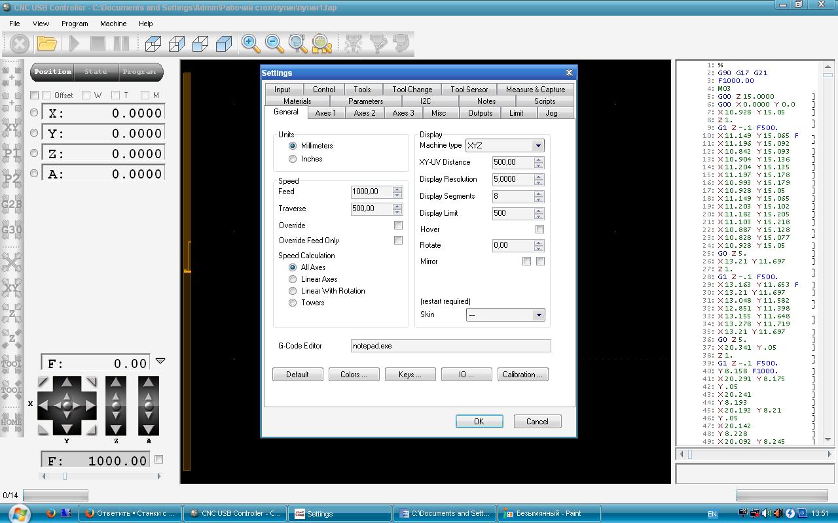Image resolution: width=838 pixels, height=523 pixels.
Task: Jog Z axis up arrow
Action: [116, 383]
